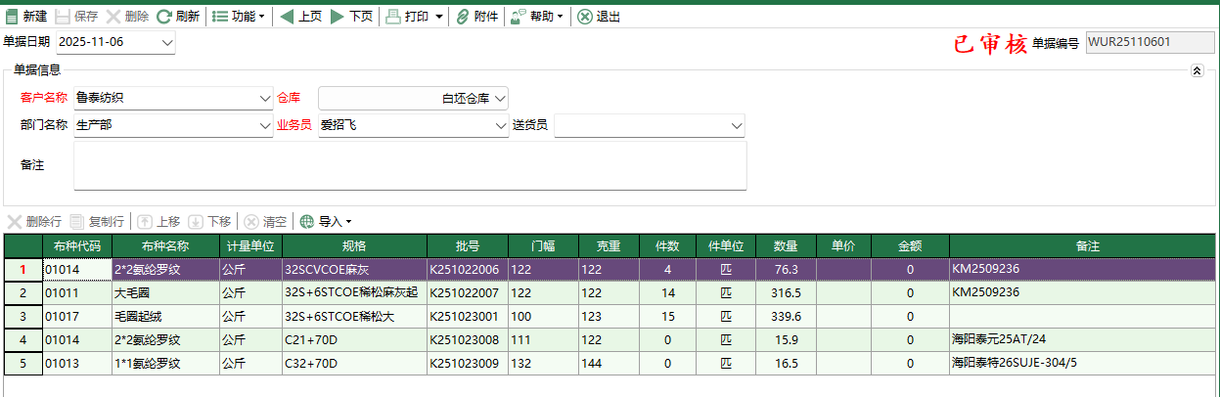Click the 规格 column header

pos(354,245)
